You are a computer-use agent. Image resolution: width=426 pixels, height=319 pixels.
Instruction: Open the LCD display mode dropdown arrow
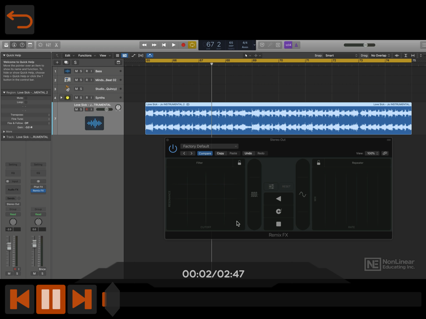coord(254,45)
